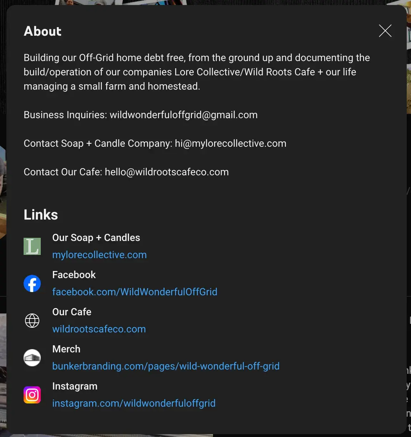Image resolution: width=411 pixels, height=437 pixels.
Task: Visit the wildrootscafeco.com link
Action: point(99,329)
